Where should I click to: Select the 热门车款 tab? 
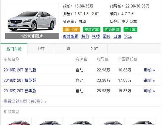pos(14,49)
